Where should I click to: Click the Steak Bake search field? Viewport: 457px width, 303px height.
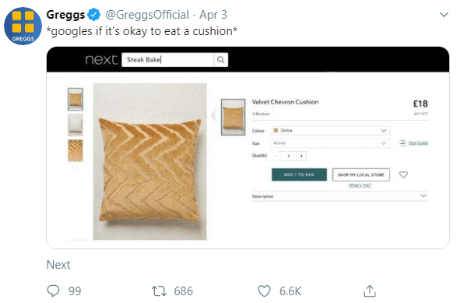click(167, 60)
